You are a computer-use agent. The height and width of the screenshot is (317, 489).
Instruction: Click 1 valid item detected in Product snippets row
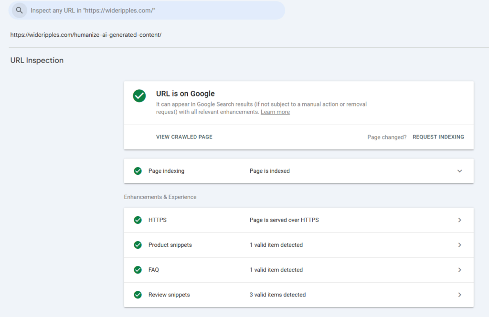[276, 245]
